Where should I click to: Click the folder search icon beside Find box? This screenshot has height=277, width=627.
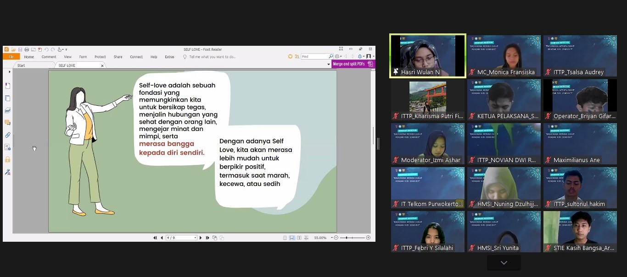(297, 56)
